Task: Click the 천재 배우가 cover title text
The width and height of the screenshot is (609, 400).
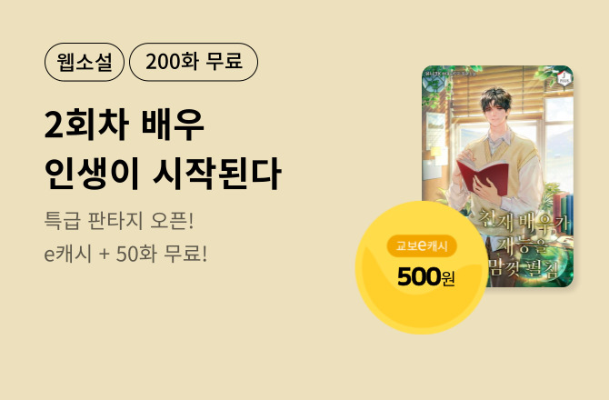Action: (525, 222)
